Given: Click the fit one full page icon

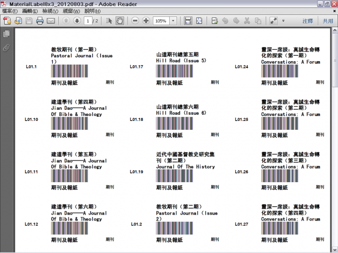Looking at the screenshot, I should tap(199, 21).
